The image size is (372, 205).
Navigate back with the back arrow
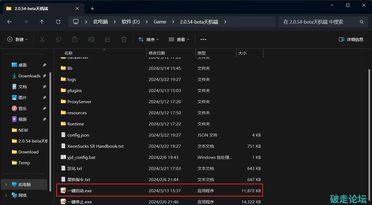(x=10, y=22)
